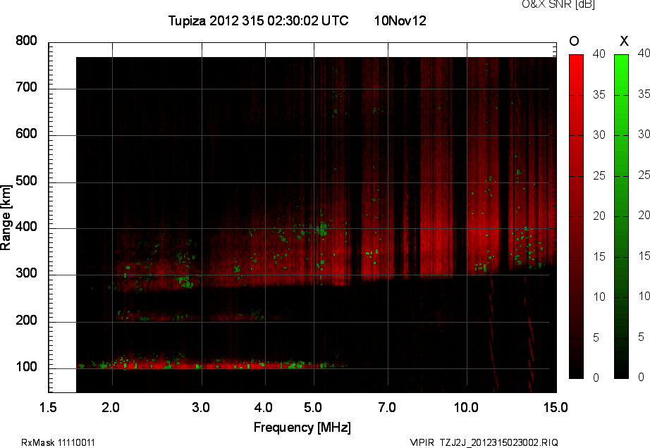Click the date label '10Nov12'
This screenshot has width=650, height=448.
(400, 20)
